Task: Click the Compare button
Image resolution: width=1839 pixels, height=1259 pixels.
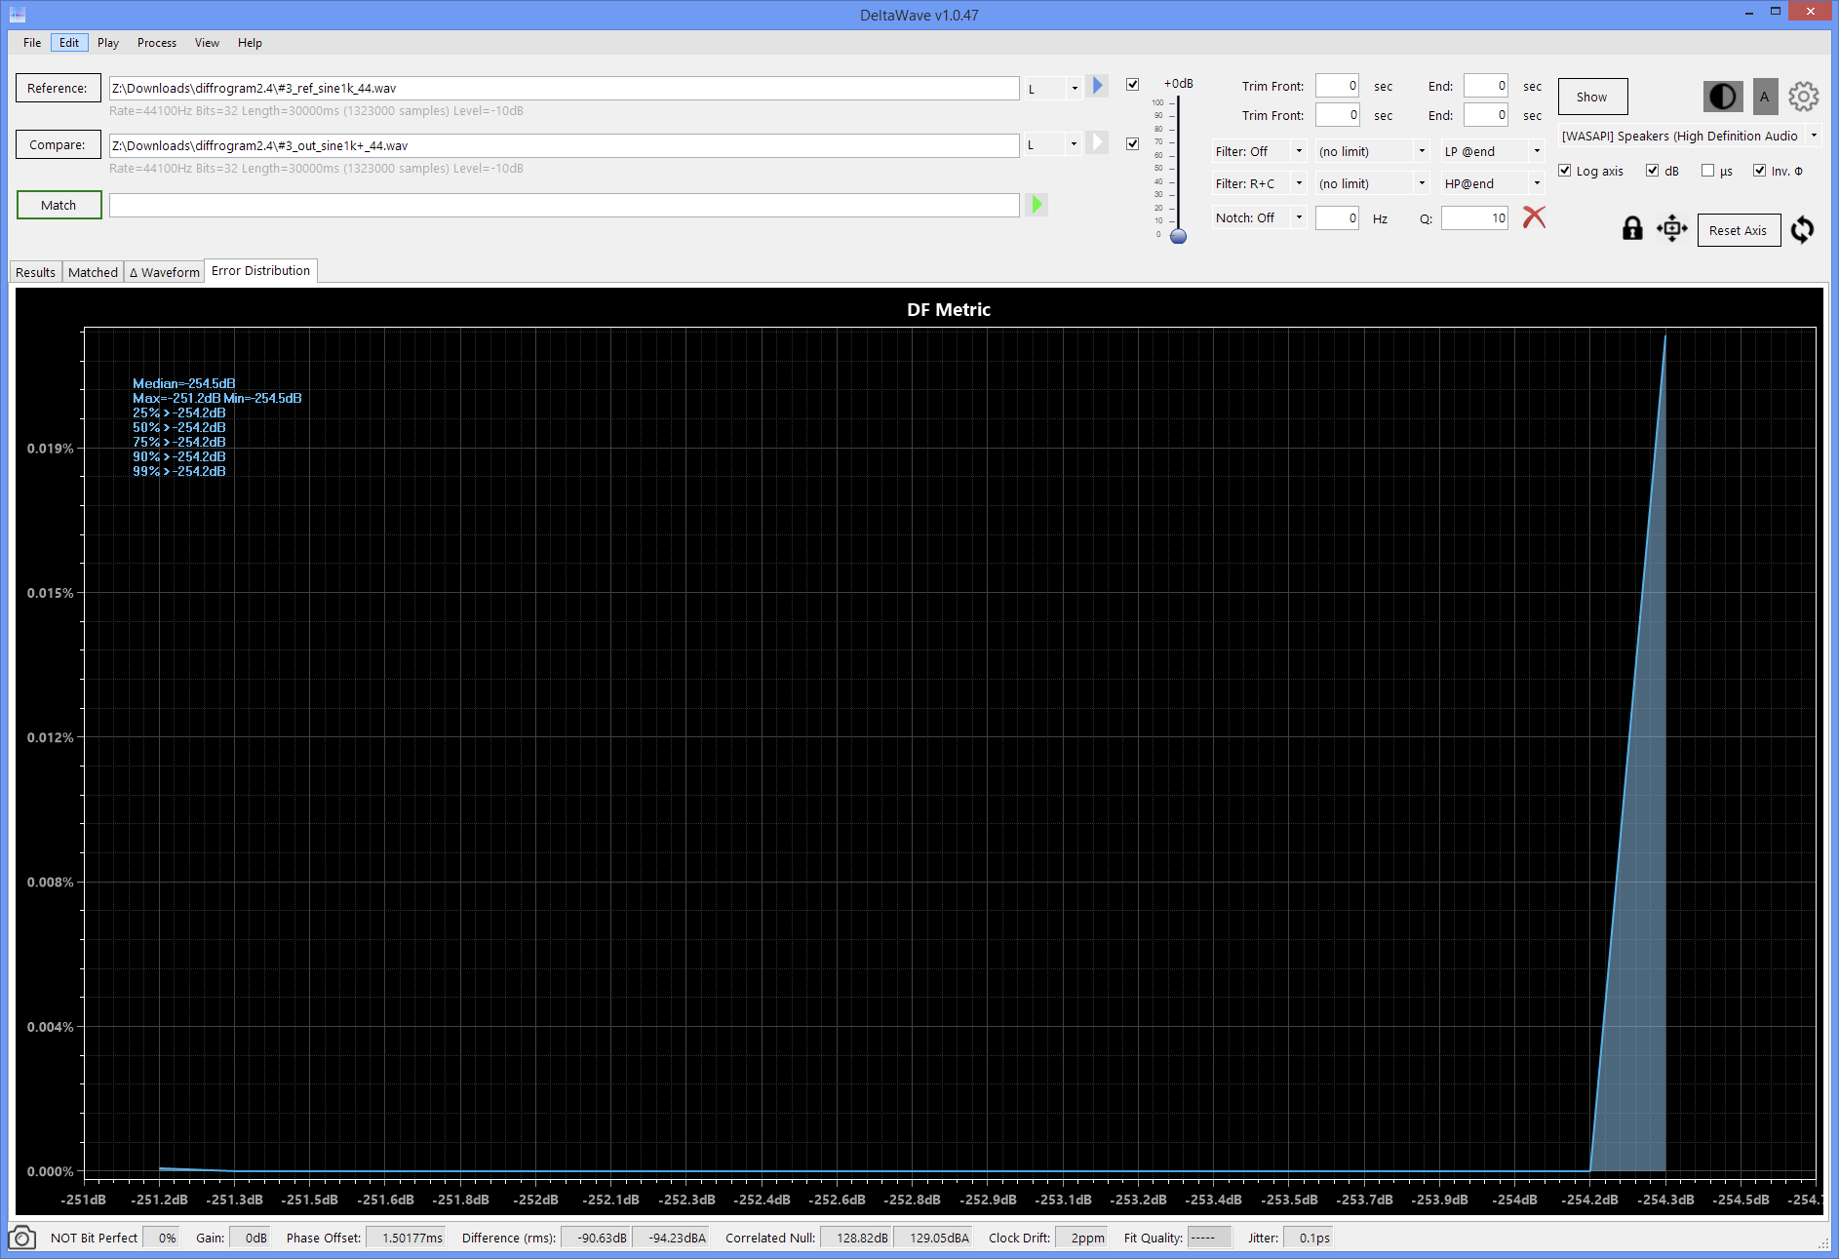Action: tap(58, 144)
